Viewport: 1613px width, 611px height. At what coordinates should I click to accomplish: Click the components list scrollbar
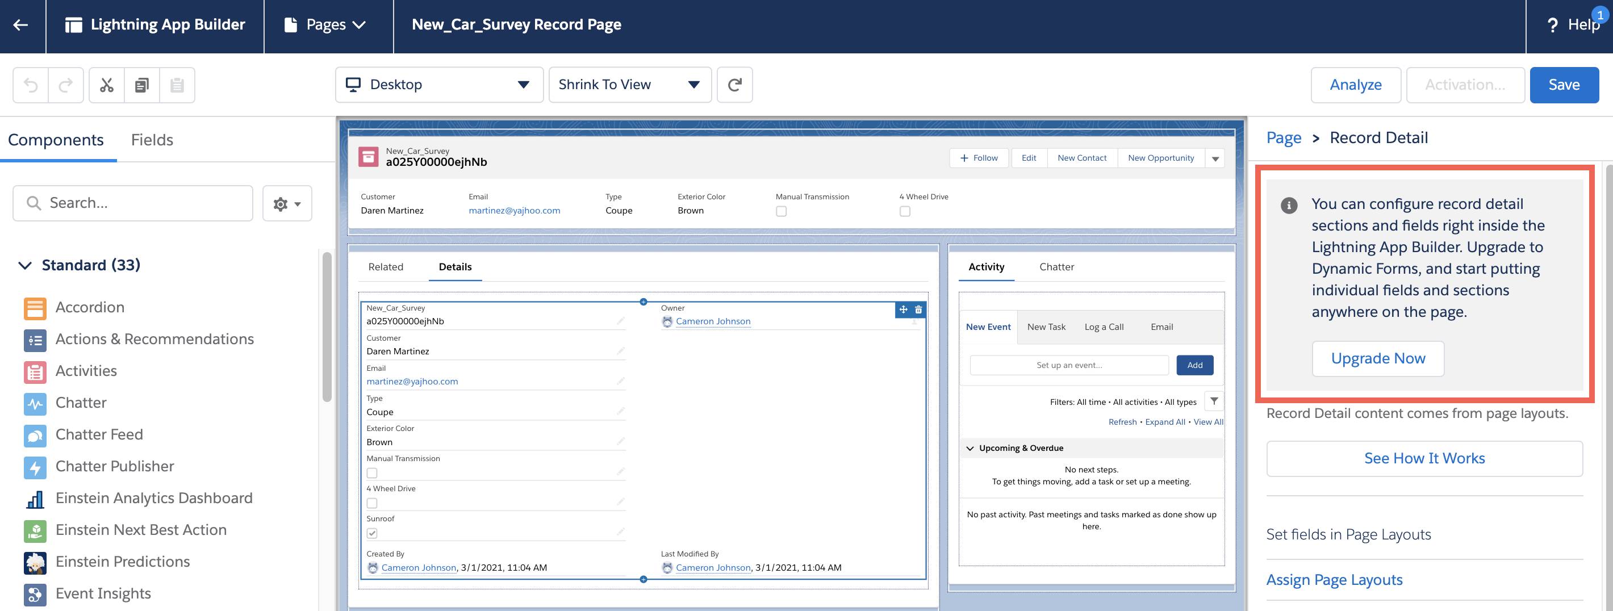point(326,326)
